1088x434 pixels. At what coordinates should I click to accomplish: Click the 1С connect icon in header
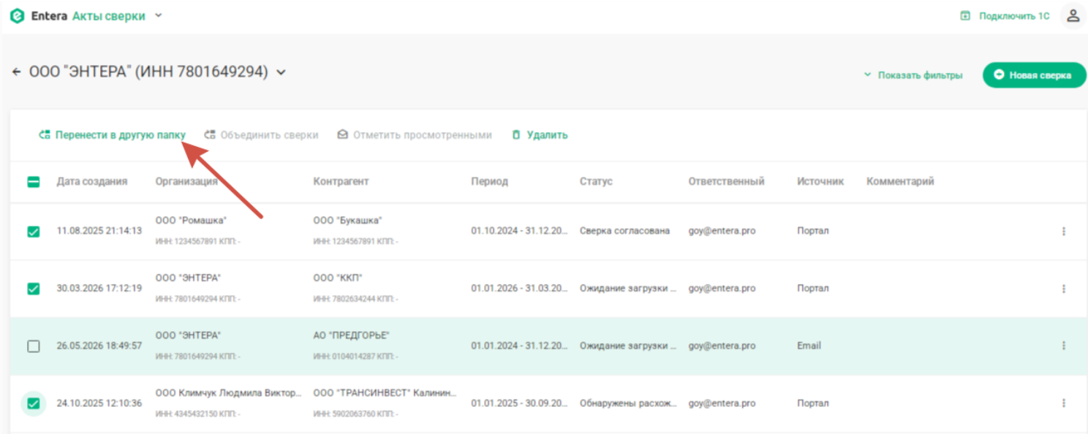pyautogui.click(x=965, y=16)
